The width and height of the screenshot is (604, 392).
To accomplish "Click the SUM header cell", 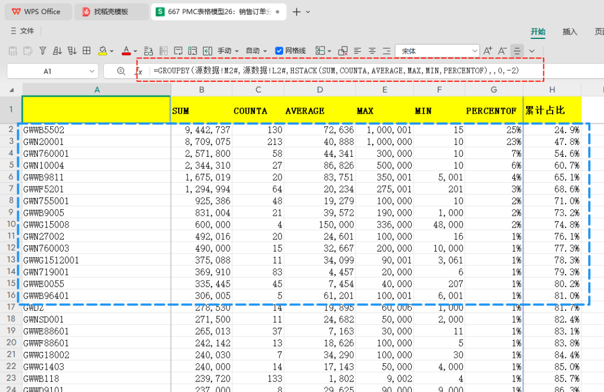I will [x=202, y=110].
